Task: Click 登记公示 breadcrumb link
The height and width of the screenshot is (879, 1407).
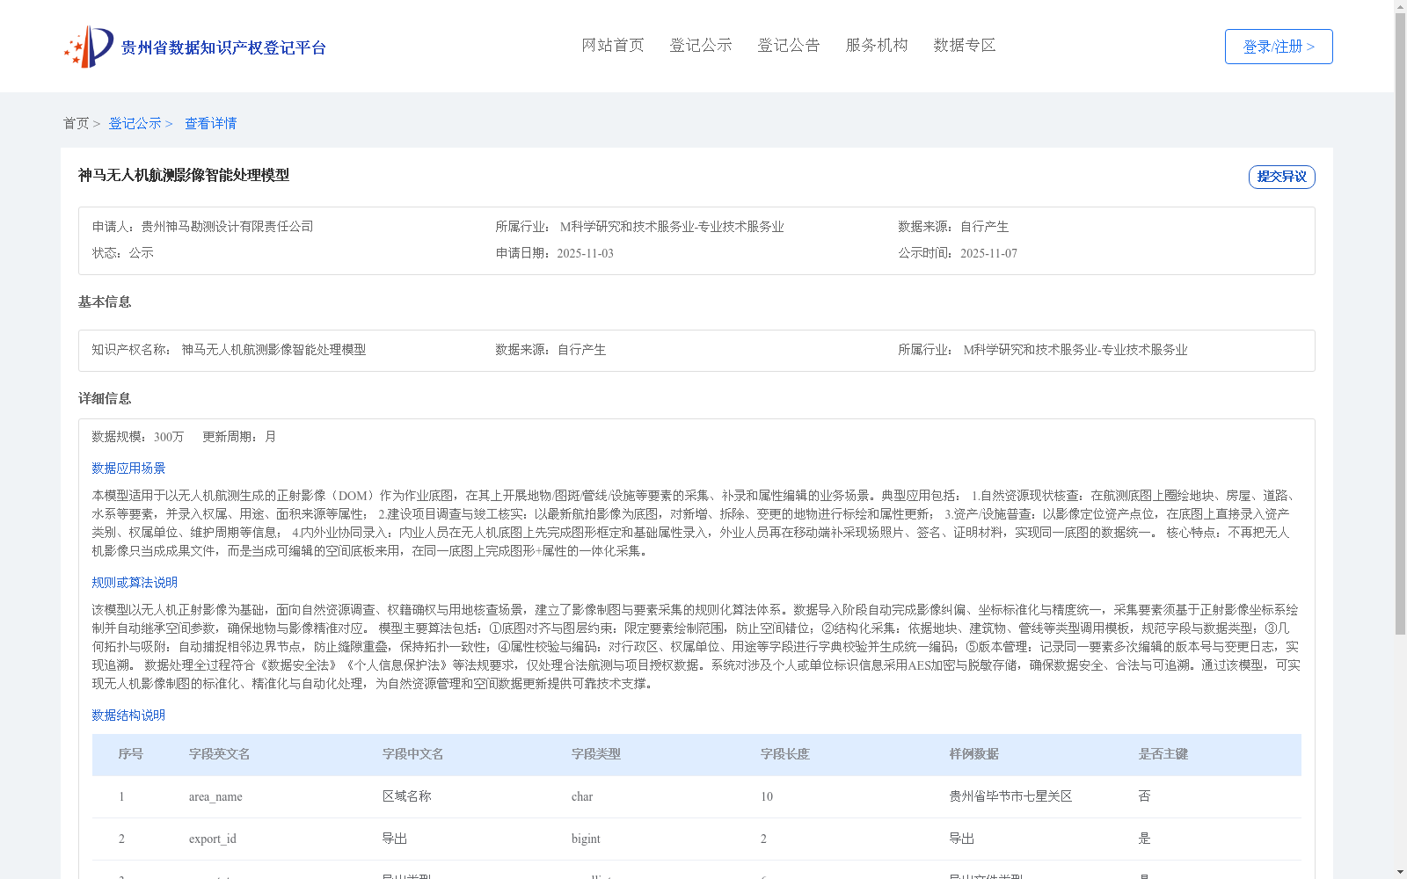Action: click(x=135, y=124)
